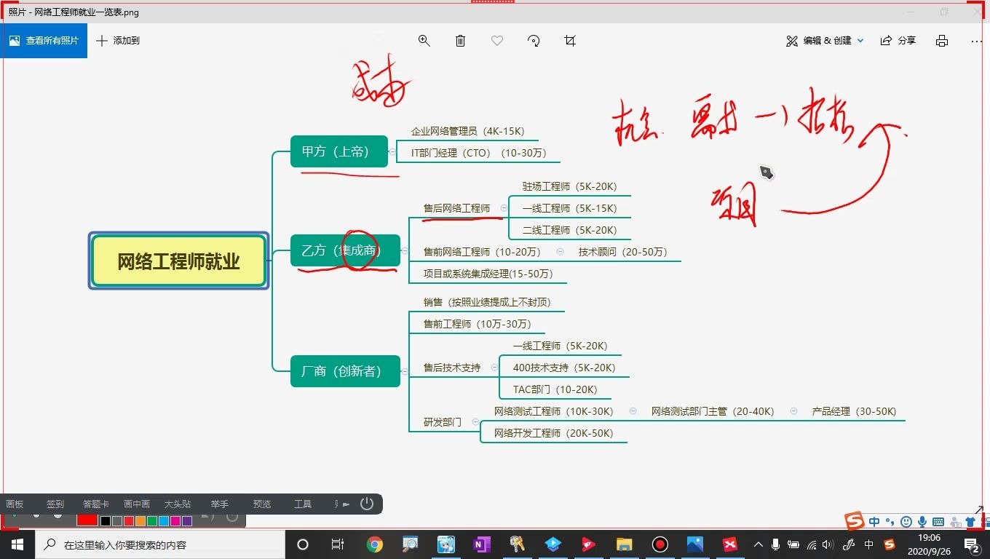Viewport: 990px width, 559px height.
Task: Open File Explorer from the taskbar
Action: [x=625, y=544]
